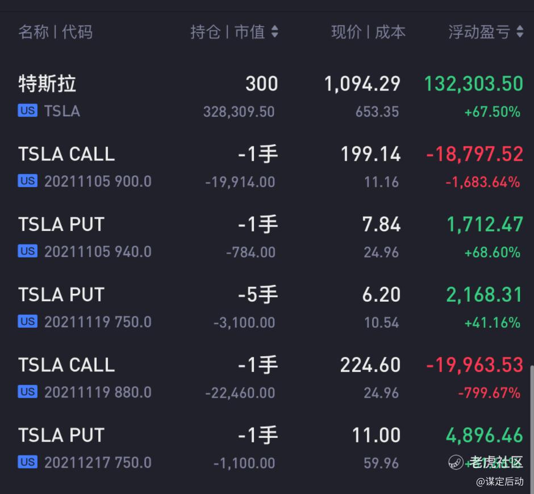Click US badge next to TSLA
This screenshot has height=494, width=534.
click(28, 111)
